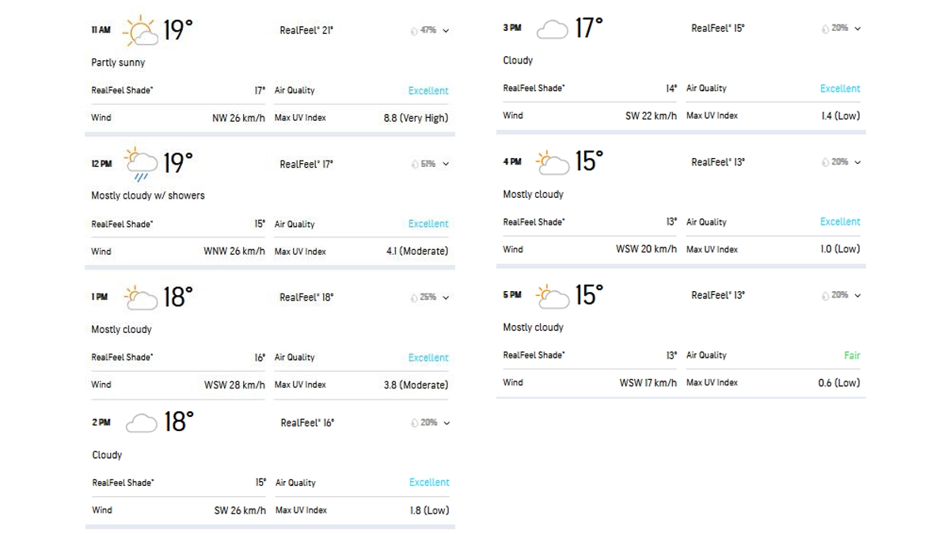950x534 pixels.
Task: Click the 47% precipitation raindrop icon
Action: point(414,31)
